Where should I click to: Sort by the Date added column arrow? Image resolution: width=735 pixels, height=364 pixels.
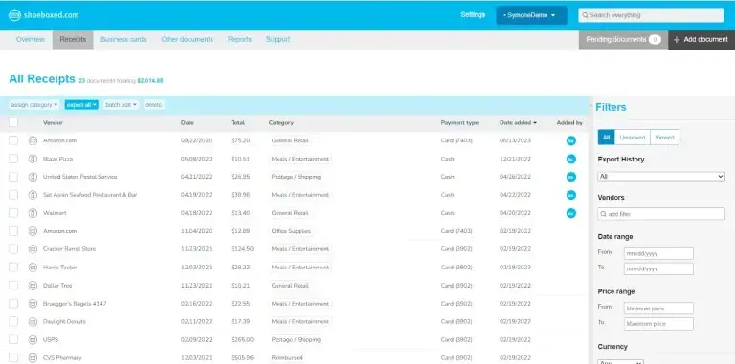pyautogui.click(x=535, y=123)
